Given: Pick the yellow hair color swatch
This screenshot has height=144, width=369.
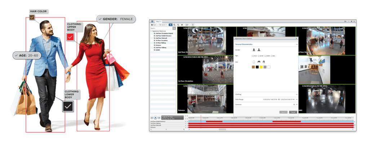Looking at the screenshot, I should point(261,67).
